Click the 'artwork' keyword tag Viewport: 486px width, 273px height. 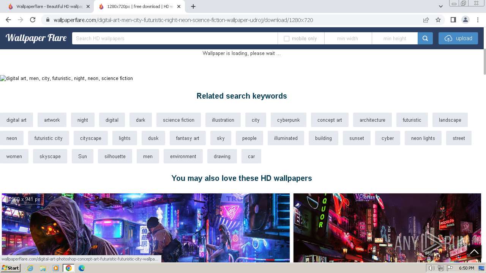pos(52,120)
